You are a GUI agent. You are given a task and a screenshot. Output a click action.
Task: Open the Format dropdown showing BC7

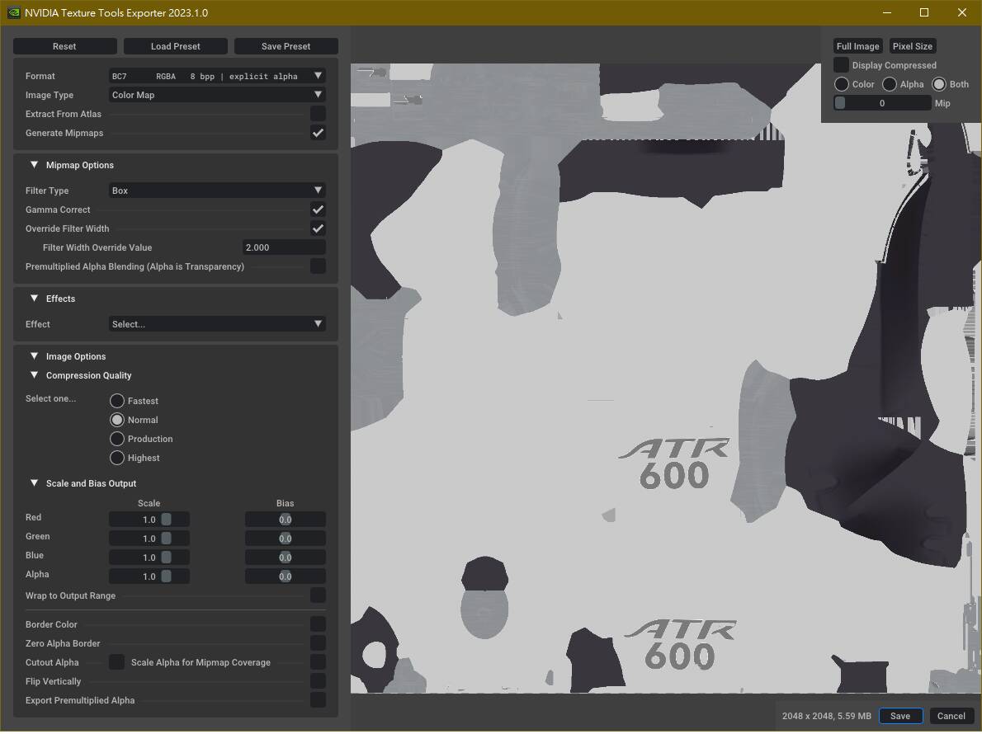coord(217,76)
